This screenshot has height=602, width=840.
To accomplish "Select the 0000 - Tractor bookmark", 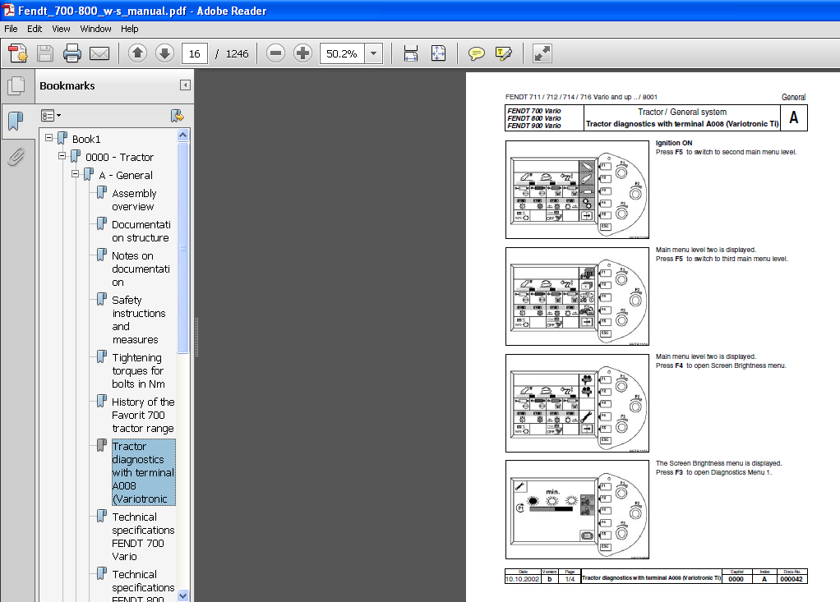I will (119, 158).
